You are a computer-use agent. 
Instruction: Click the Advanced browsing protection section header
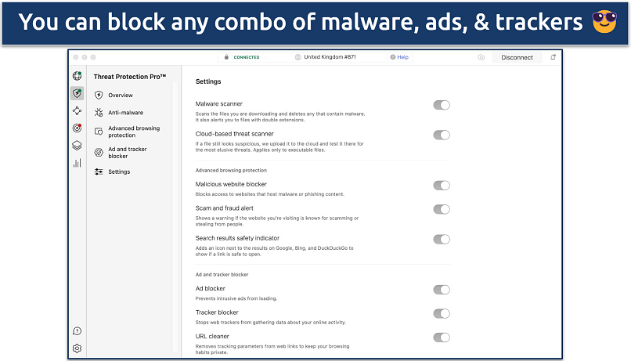point(231,170)
